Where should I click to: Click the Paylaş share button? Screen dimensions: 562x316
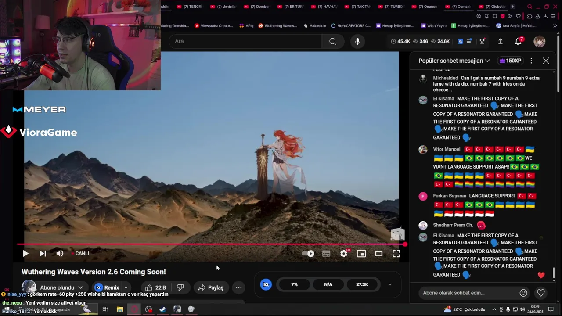(x=211, y=287)
